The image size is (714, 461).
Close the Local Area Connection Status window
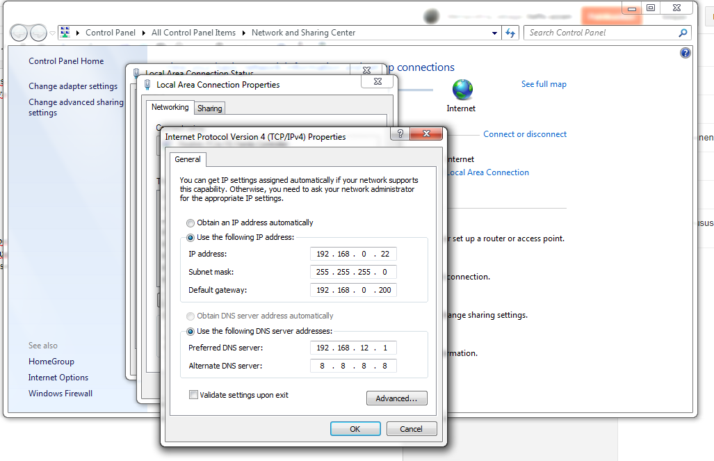click(x=366, y=70)
